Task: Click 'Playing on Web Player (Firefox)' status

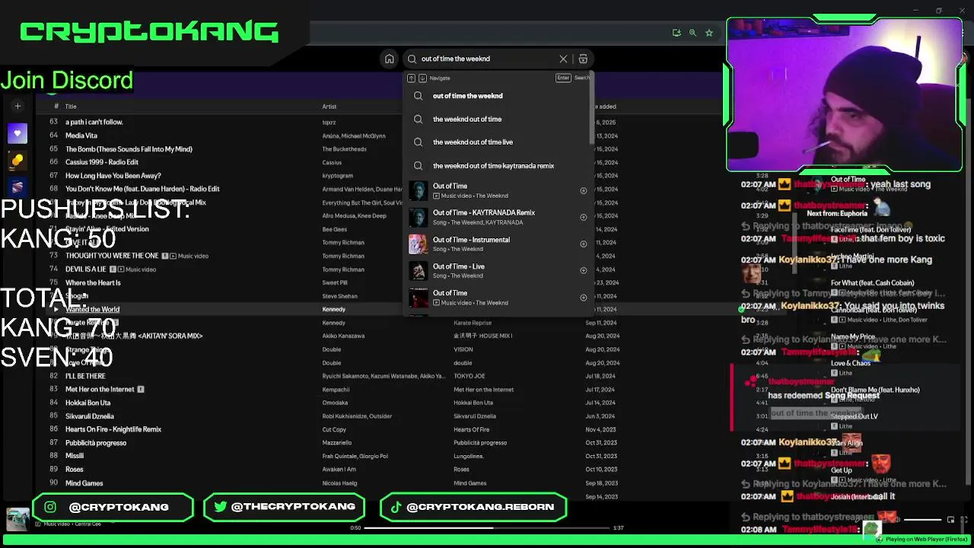Action: (920, 540)
